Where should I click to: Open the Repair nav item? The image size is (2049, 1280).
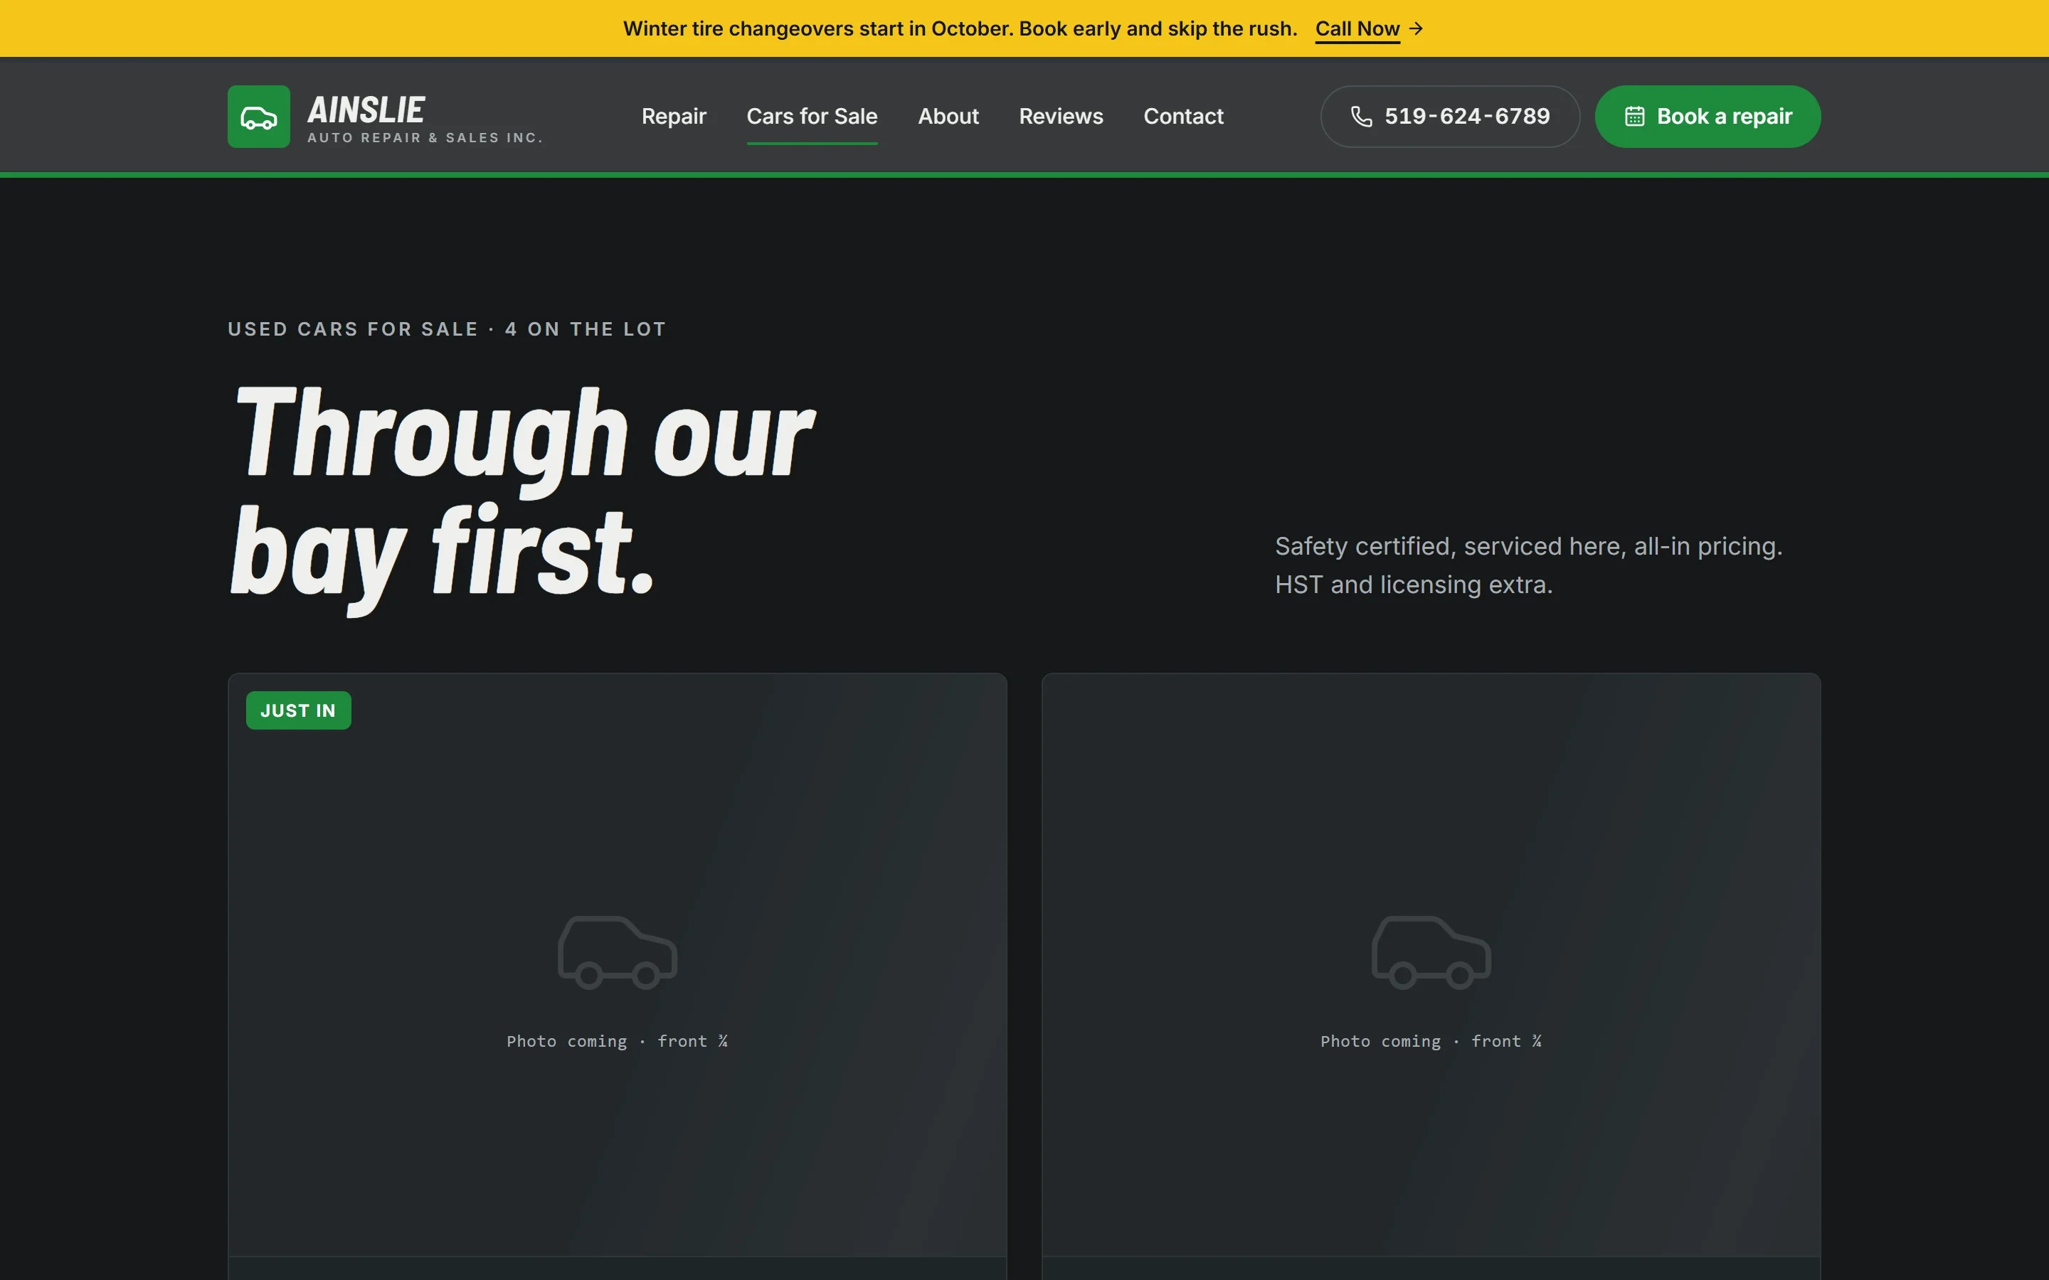673,117
